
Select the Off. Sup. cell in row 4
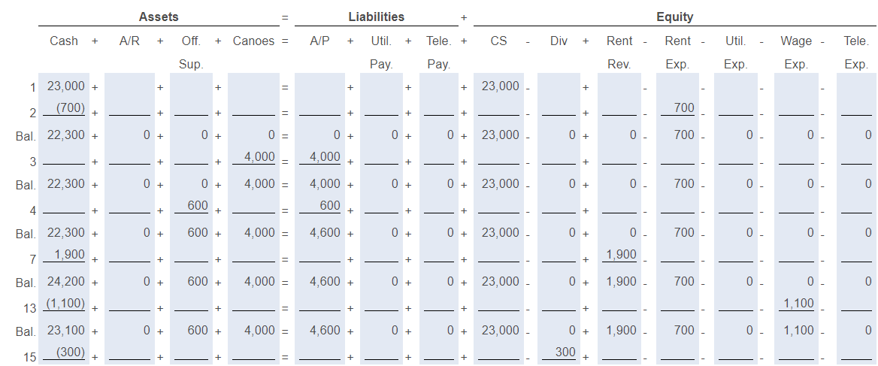coord(191,205)
